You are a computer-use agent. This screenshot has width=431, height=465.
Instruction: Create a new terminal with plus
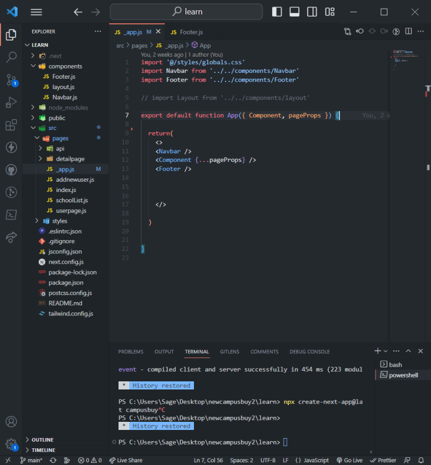point(377,351)
